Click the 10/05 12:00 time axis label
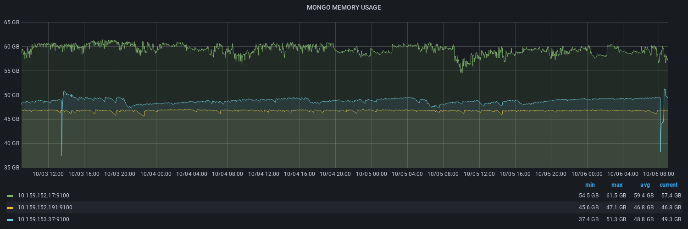 click(479, 174)
